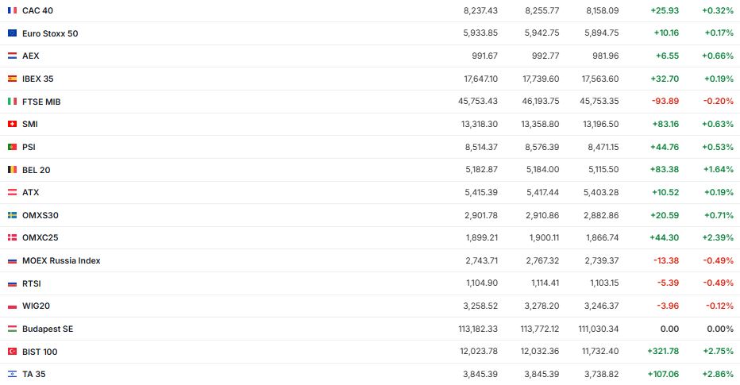This screenshot has height=385, width=740.
Task: Click the -93.89 change value for FTSE MIB
Action: pyautogui.click(x=666, y=102)
